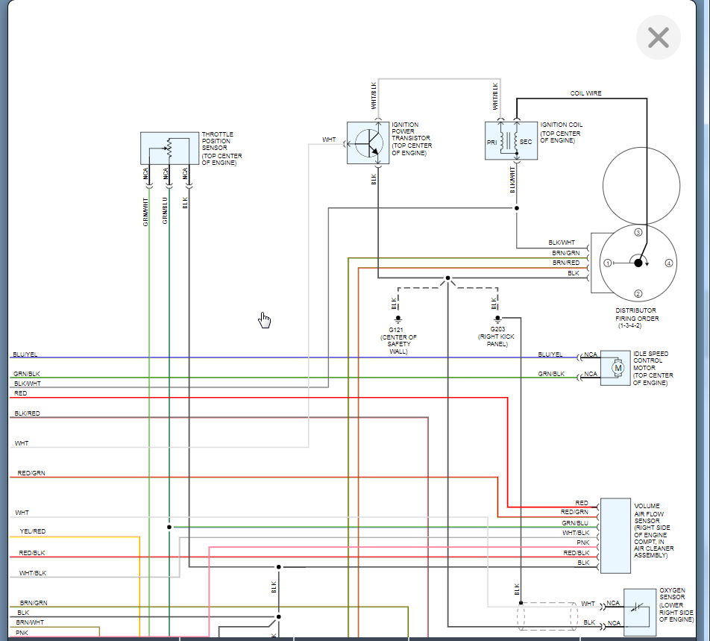Click the COIL WIRE label
The image size is (710, 641).
(585, 93)
